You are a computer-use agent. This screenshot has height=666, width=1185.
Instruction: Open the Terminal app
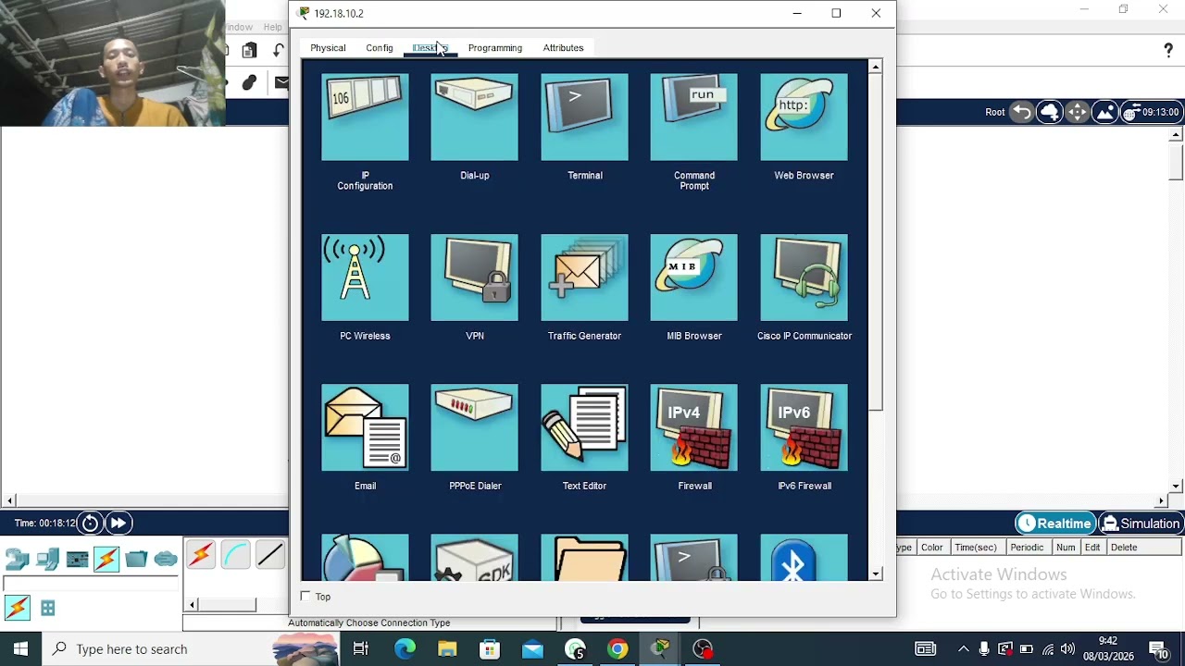tap(584, 117)
